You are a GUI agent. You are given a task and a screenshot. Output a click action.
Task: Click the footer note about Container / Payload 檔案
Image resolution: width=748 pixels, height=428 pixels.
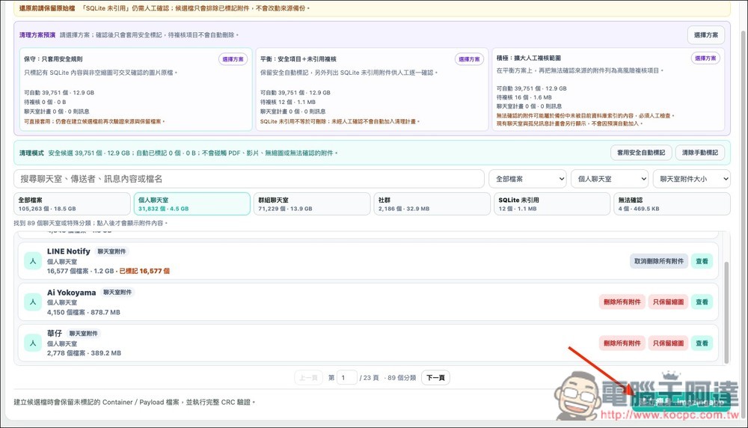point(135,403)
